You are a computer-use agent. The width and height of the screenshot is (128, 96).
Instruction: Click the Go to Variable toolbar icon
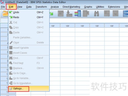tap(69, 14)
